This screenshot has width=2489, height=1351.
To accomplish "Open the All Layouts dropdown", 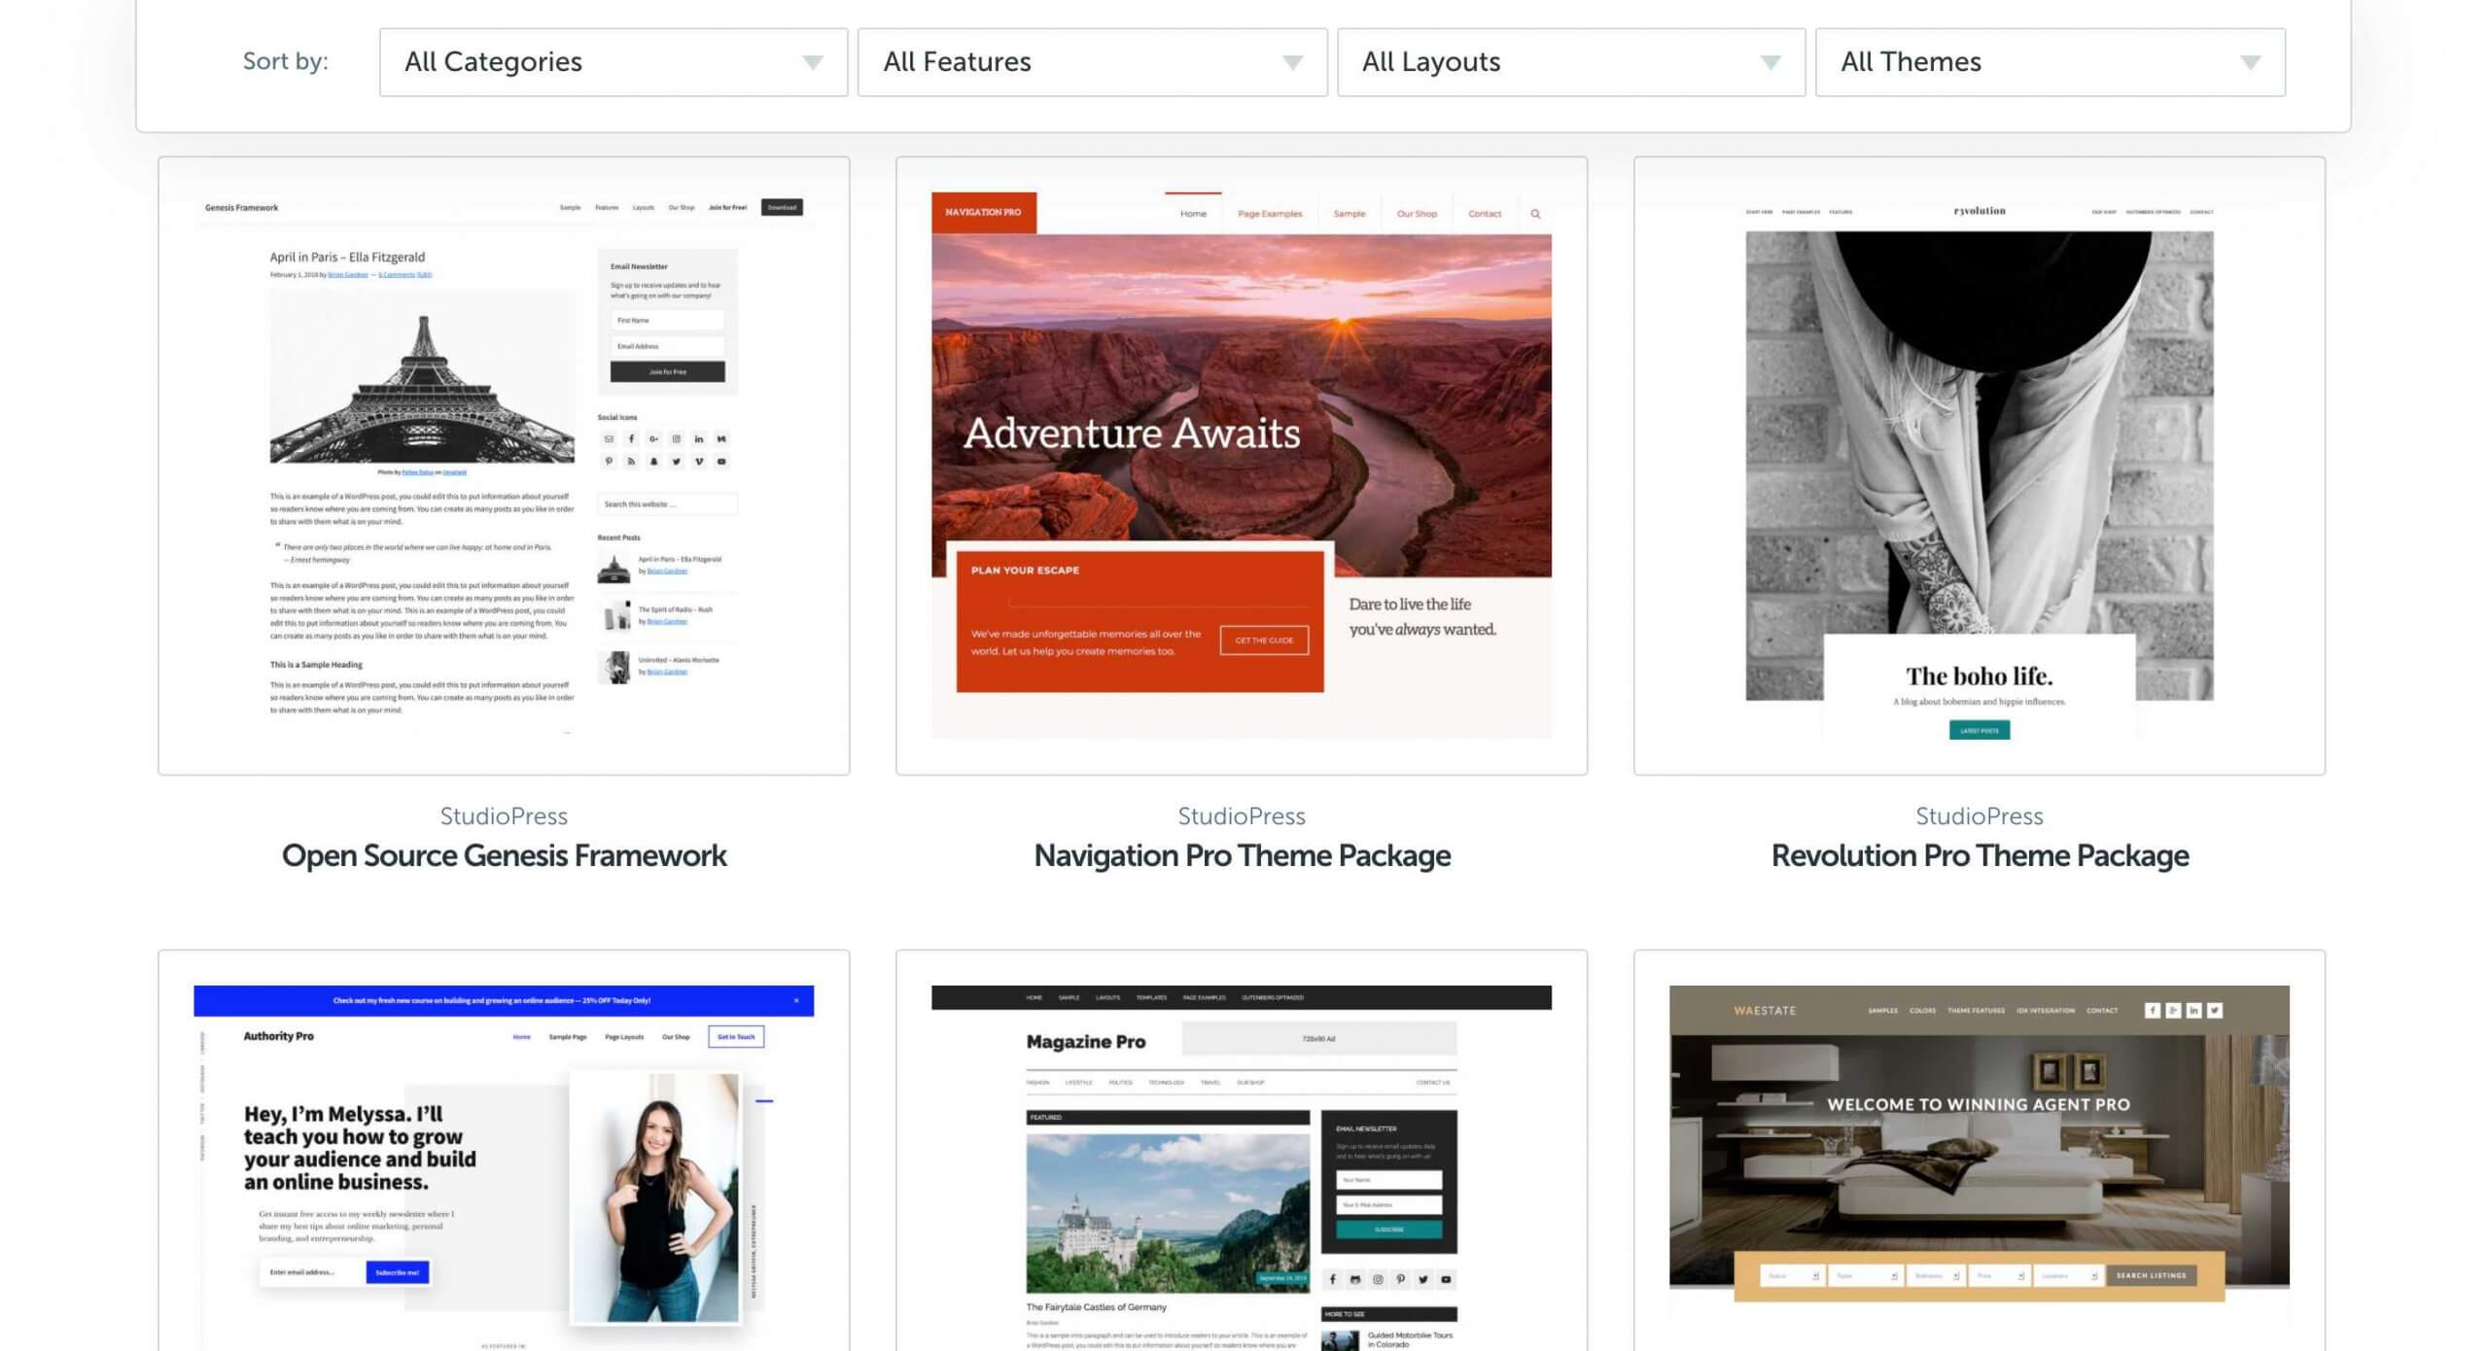I will pyautogui.click(x=1571, y=62).
